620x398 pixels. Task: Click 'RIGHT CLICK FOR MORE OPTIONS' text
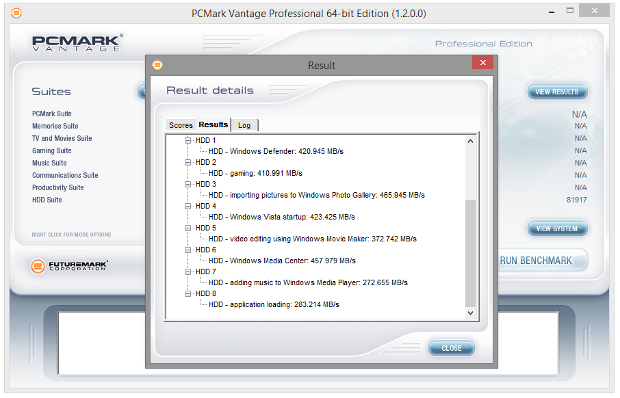click(x=72, y=235)
